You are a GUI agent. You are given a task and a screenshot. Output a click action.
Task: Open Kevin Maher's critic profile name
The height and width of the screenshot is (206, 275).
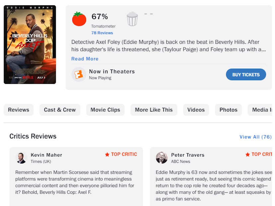pos(46,155)
